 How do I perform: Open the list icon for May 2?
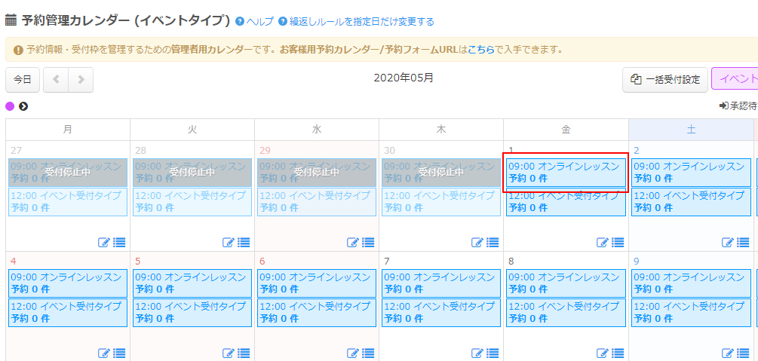coord(742,243)
